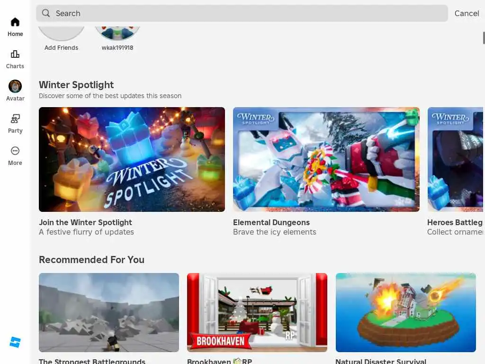The height and width of the screenshot is (364, 485).
Task: Click the Elemental Dungeons title text
Action: pos(271,222)
